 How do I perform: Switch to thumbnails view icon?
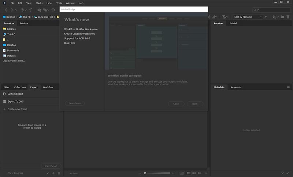[x=189, y=173]
